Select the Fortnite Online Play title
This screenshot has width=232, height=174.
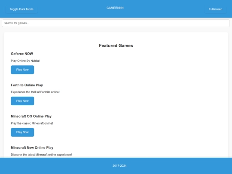coord(27,85)
